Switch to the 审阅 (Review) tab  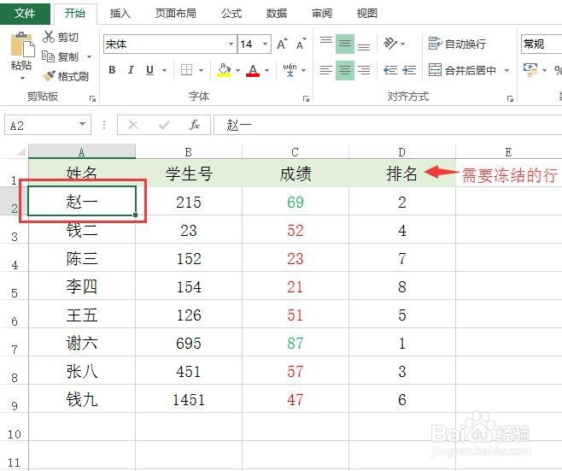click(x=322, y=14)
